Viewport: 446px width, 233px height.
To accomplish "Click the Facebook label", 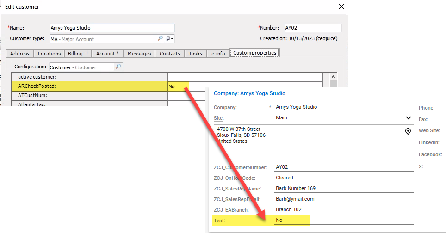I will point(430,154).
